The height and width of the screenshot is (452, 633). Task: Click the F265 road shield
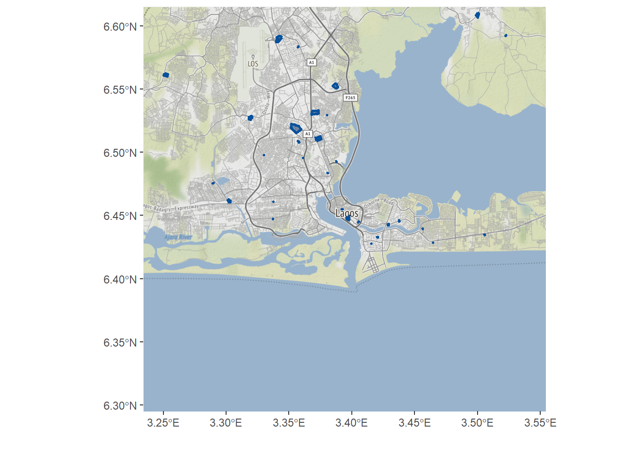tap(350, 98)
